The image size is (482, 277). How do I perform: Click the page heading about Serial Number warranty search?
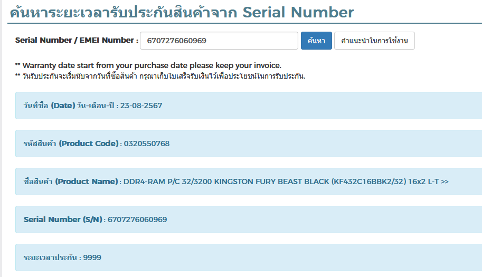click(181, 13)
